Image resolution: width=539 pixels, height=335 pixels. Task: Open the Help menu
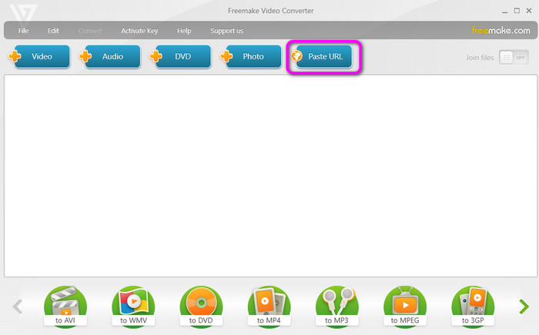click(x=184, y=31)
